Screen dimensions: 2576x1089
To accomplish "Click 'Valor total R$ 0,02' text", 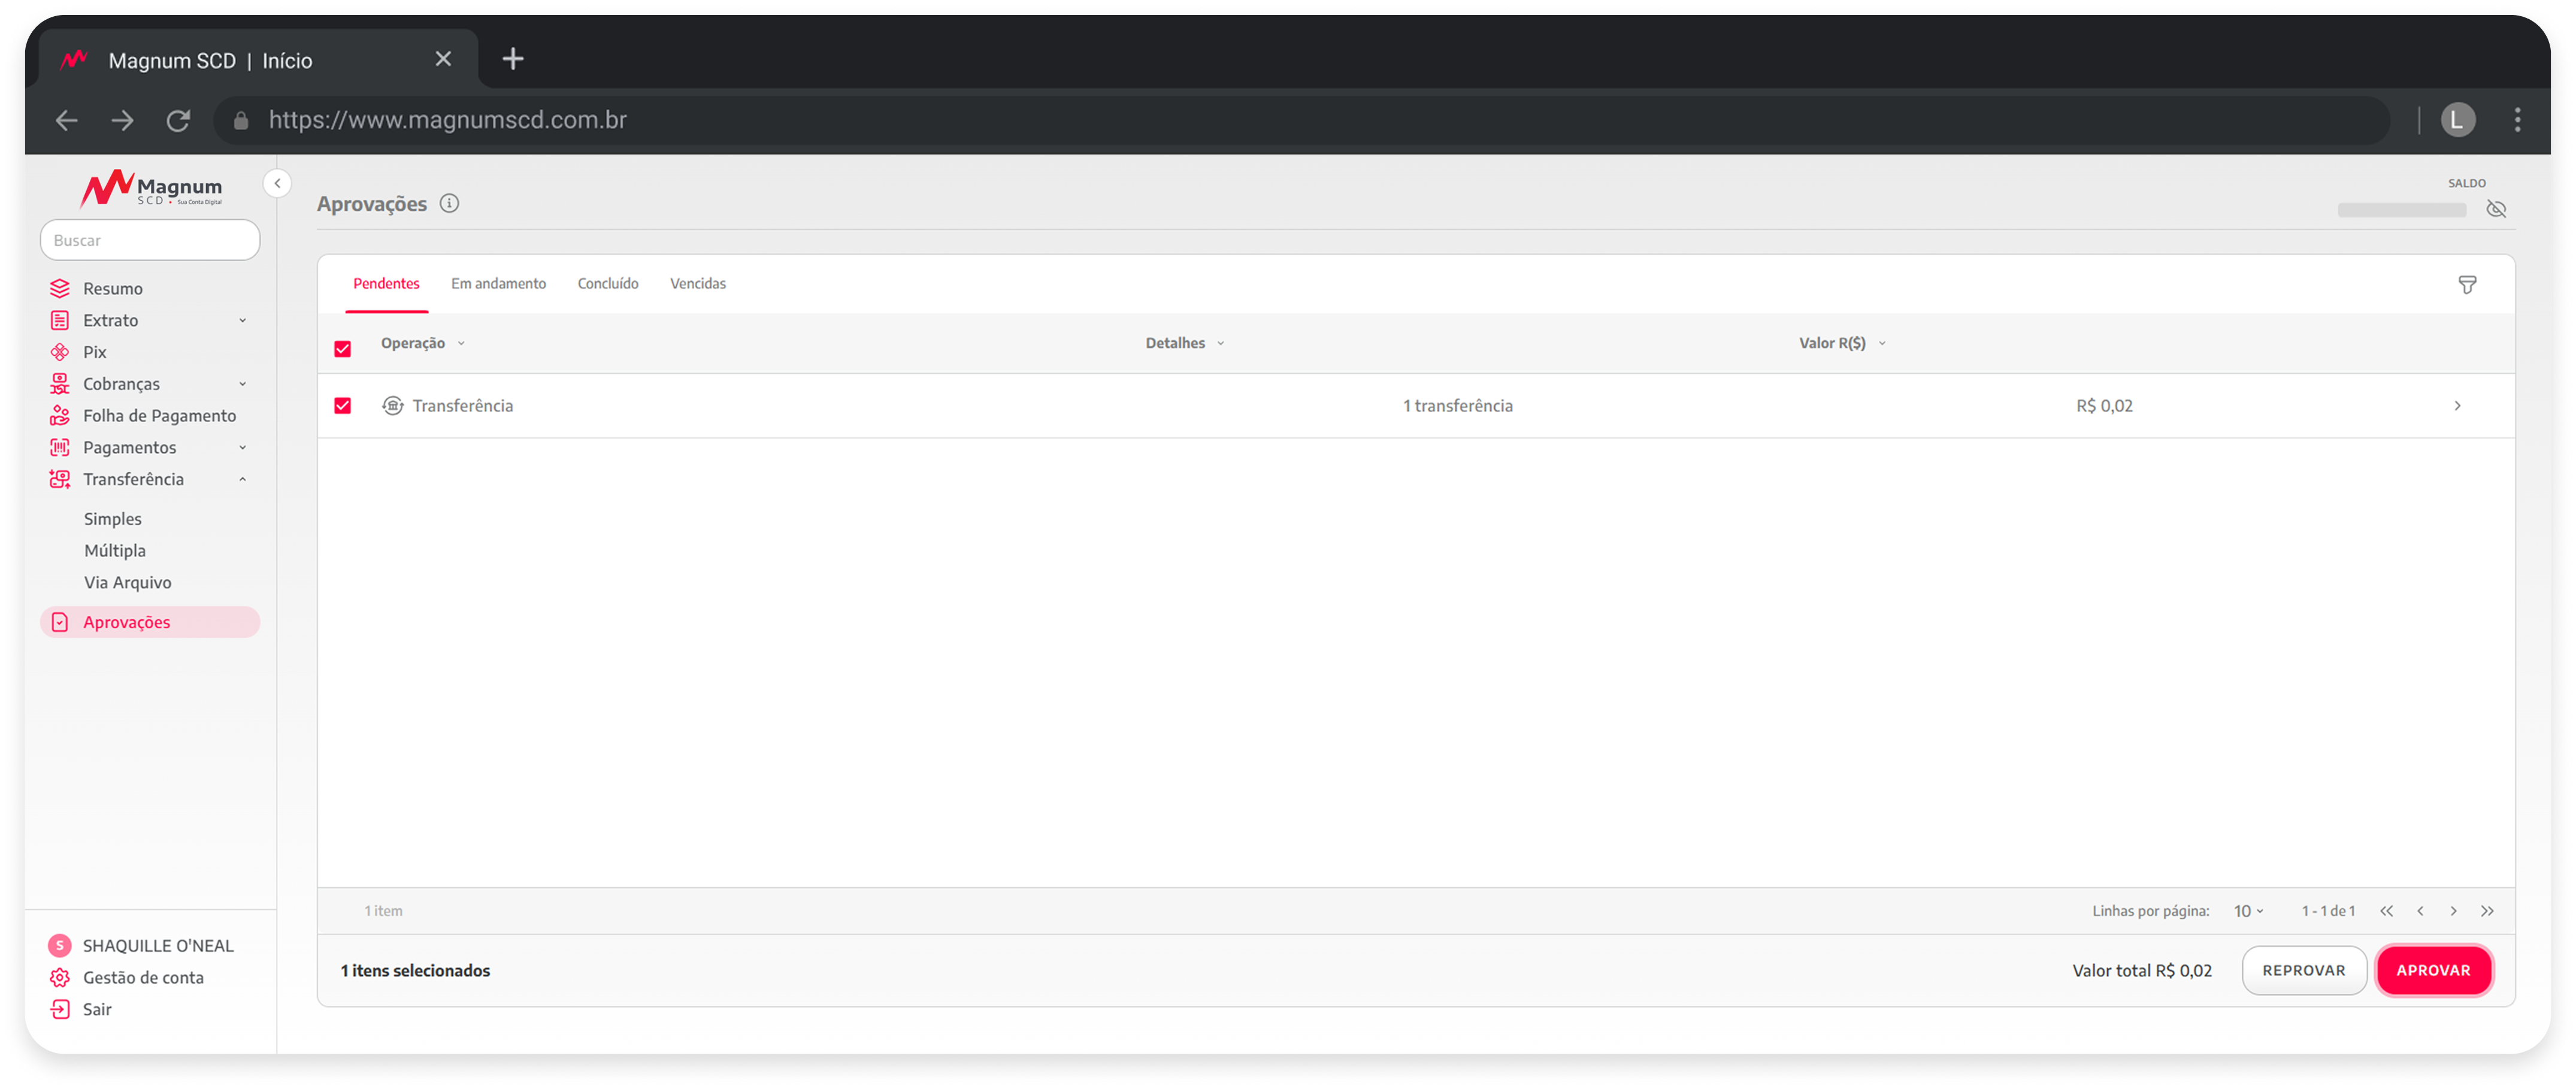I will [x=2142, y=971].
